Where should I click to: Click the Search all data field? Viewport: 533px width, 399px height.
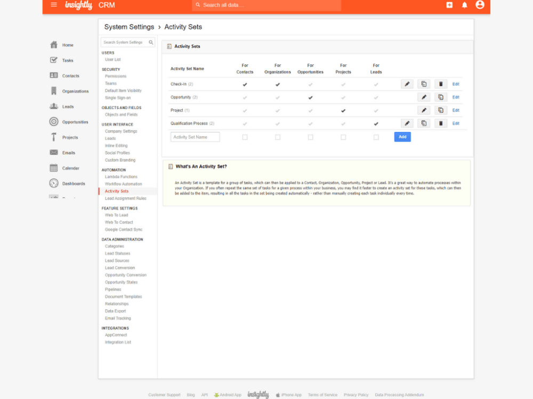(266, 5)
